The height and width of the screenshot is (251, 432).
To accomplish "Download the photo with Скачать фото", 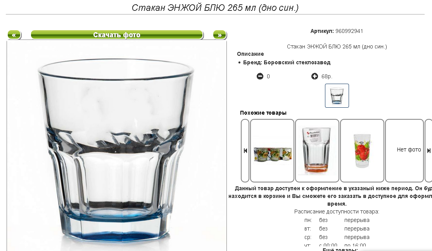I will click(x=117, y=35).
